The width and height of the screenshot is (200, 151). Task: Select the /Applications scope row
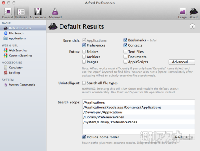click(138, 103)
